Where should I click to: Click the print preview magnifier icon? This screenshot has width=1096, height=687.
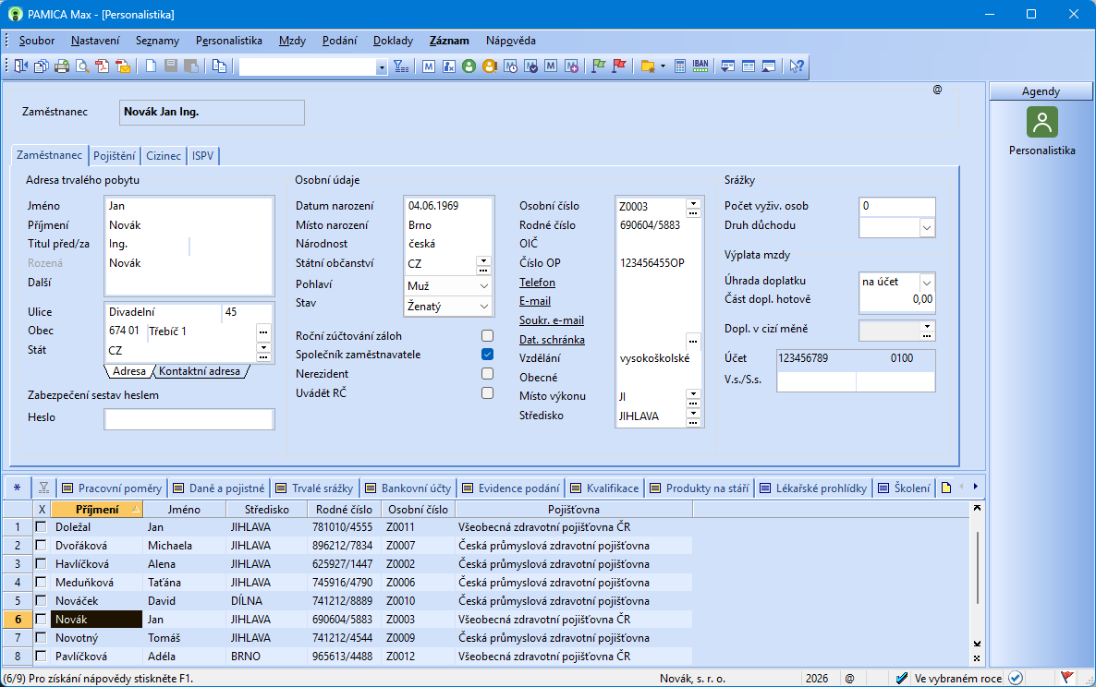click(82, 66)
